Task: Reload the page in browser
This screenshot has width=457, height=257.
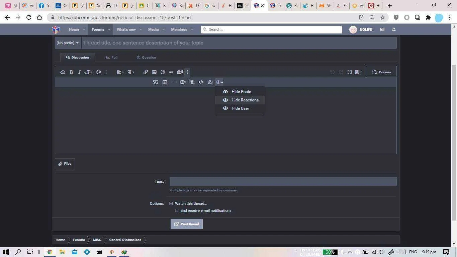Action: click(29, 17)
